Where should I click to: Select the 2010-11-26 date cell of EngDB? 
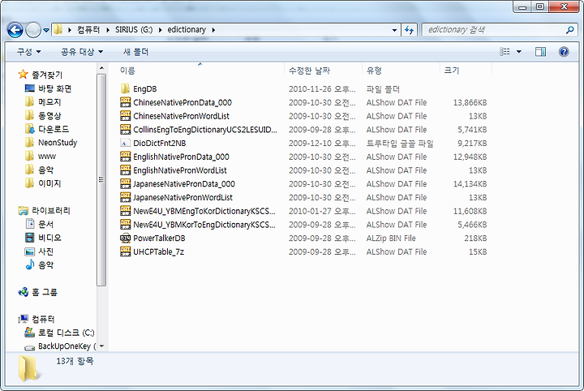click(x=322, y=89)
